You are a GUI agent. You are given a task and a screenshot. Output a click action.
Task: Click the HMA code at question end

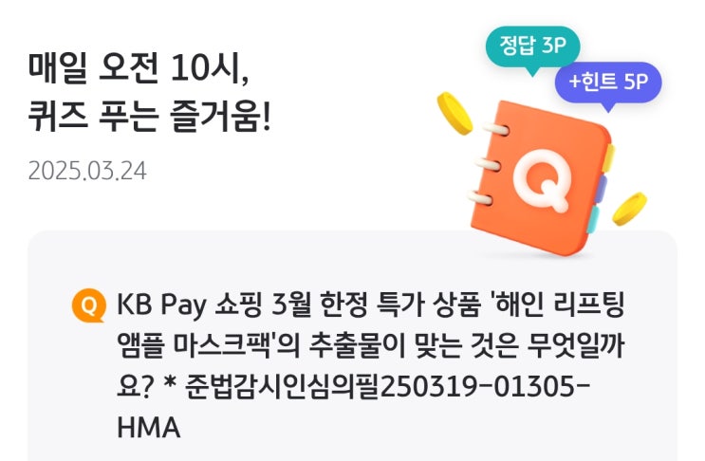148,428
